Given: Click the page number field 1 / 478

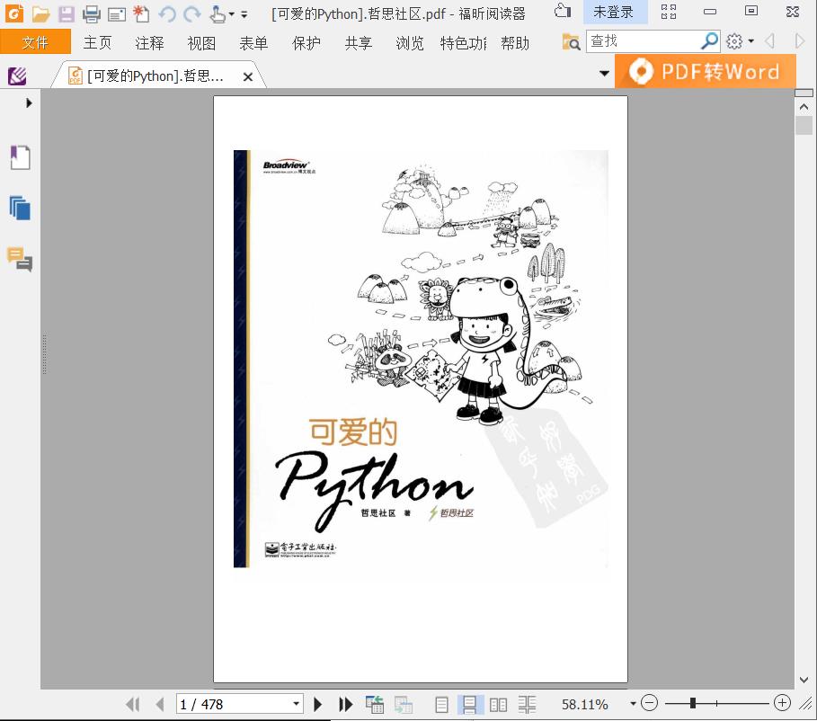Looking at the screenshot, I should point(233,704).
